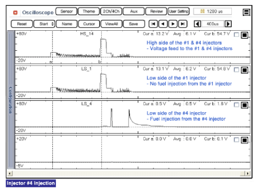
Task: Click the HS_14 channel black square icon
Action: 245,35
